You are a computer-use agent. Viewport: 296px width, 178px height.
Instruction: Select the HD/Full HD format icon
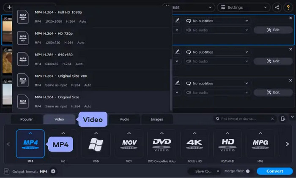click(x=227, y=144)
